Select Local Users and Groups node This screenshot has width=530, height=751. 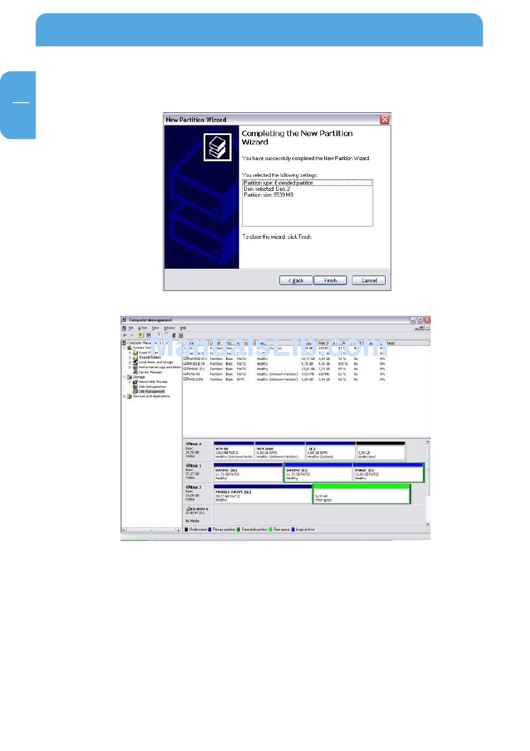click(156, 362)
